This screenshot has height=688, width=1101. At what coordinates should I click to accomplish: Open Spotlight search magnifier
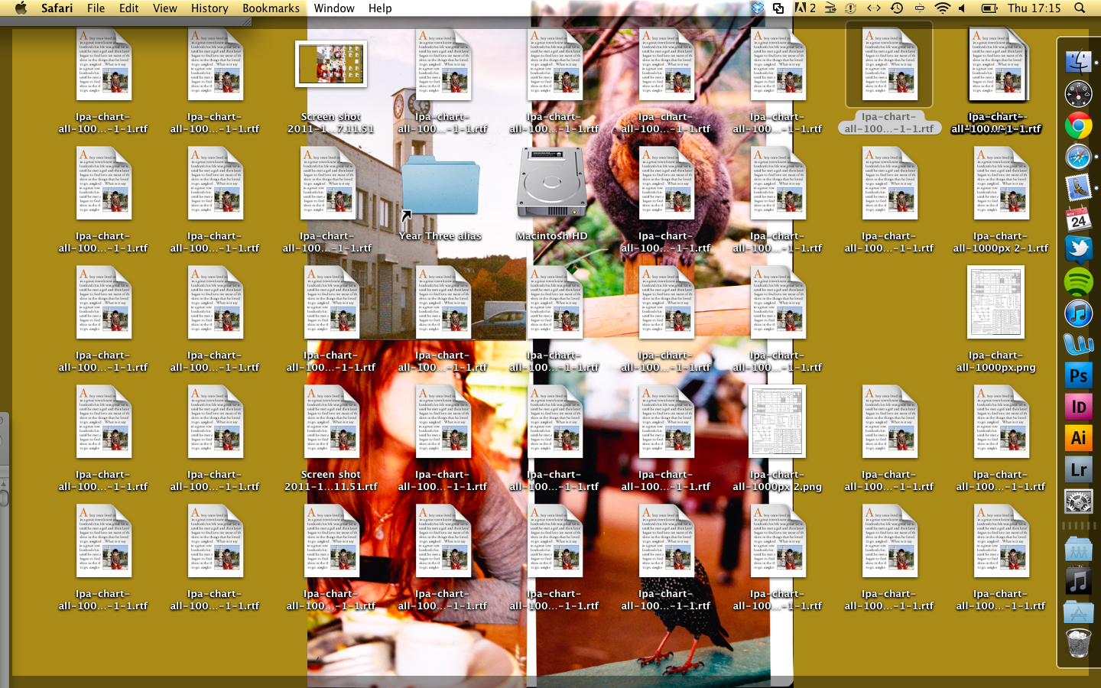(x=1080, y=8)
